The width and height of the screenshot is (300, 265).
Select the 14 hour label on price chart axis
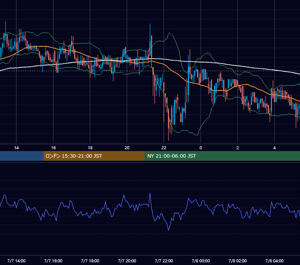coord(16,148)
